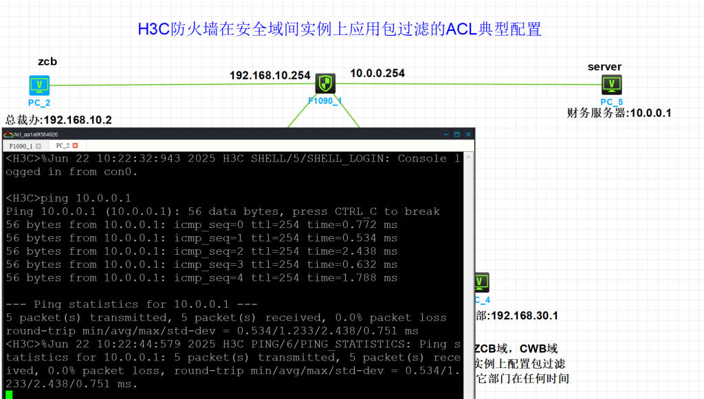The image size is (704, 399).
Task: Close the F1090_1 terminal tab
Action: (38, 146)
